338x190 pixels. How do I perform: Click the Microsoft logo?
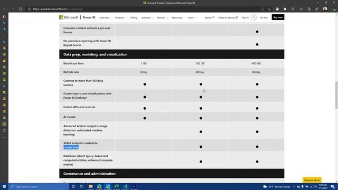69,17
